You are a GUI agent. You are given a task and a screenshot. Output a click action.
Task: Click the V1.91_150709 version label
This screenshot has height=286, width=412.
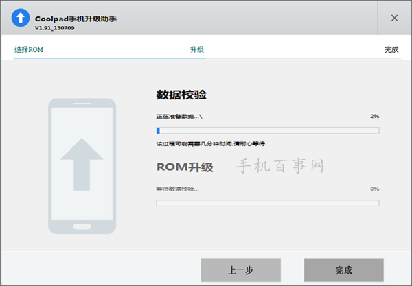coord(55,29)
